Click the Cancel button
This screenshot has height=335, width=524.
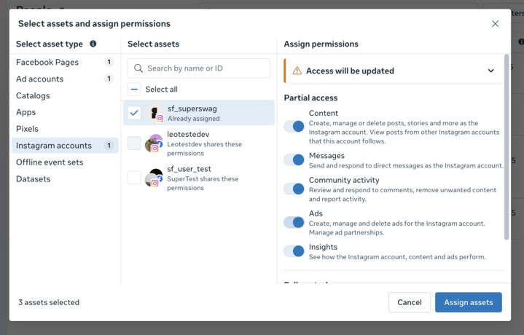point(410,302)
